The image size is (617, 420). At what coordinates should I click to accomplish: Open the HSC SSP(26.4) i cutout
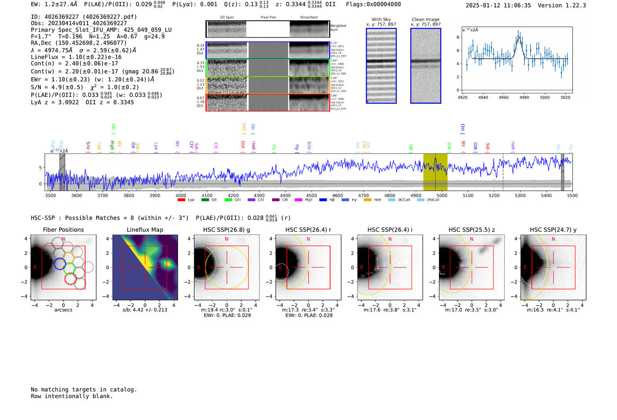(390, 268)
